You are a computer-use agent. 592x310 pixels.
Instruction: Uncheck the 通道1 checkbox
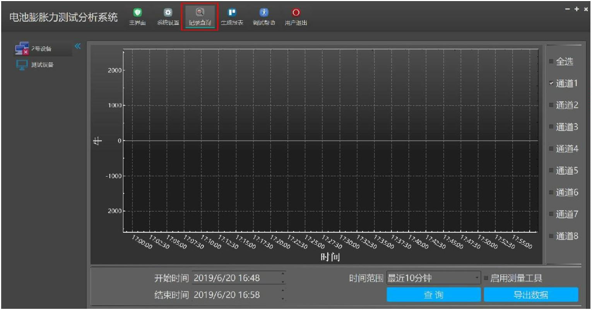pyautogui.click(x=551, y=83)
